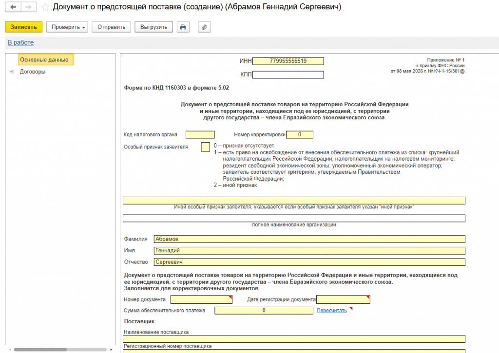The image size is (499, 353).
Task: Click the sidebar scrollbar right arrow
Action: point(111,350)
